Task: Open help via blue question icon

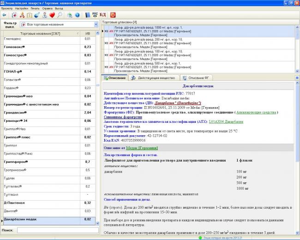Action: click(77, 15)
